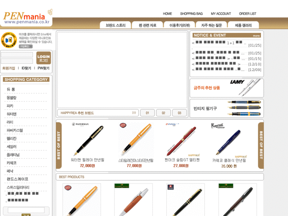Open the brown wooden ballpoint pen thumbnail
This screenshot has height=216, width=288.
tap(134, 200)
